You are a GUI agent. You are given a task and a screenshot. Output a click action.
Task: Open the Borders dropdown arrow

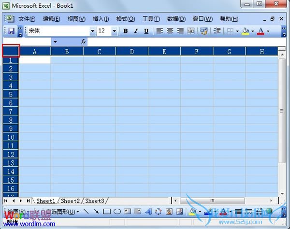click(x=237, y=31)
